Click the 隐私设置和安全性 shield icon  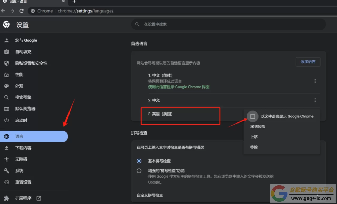(7, 63)
